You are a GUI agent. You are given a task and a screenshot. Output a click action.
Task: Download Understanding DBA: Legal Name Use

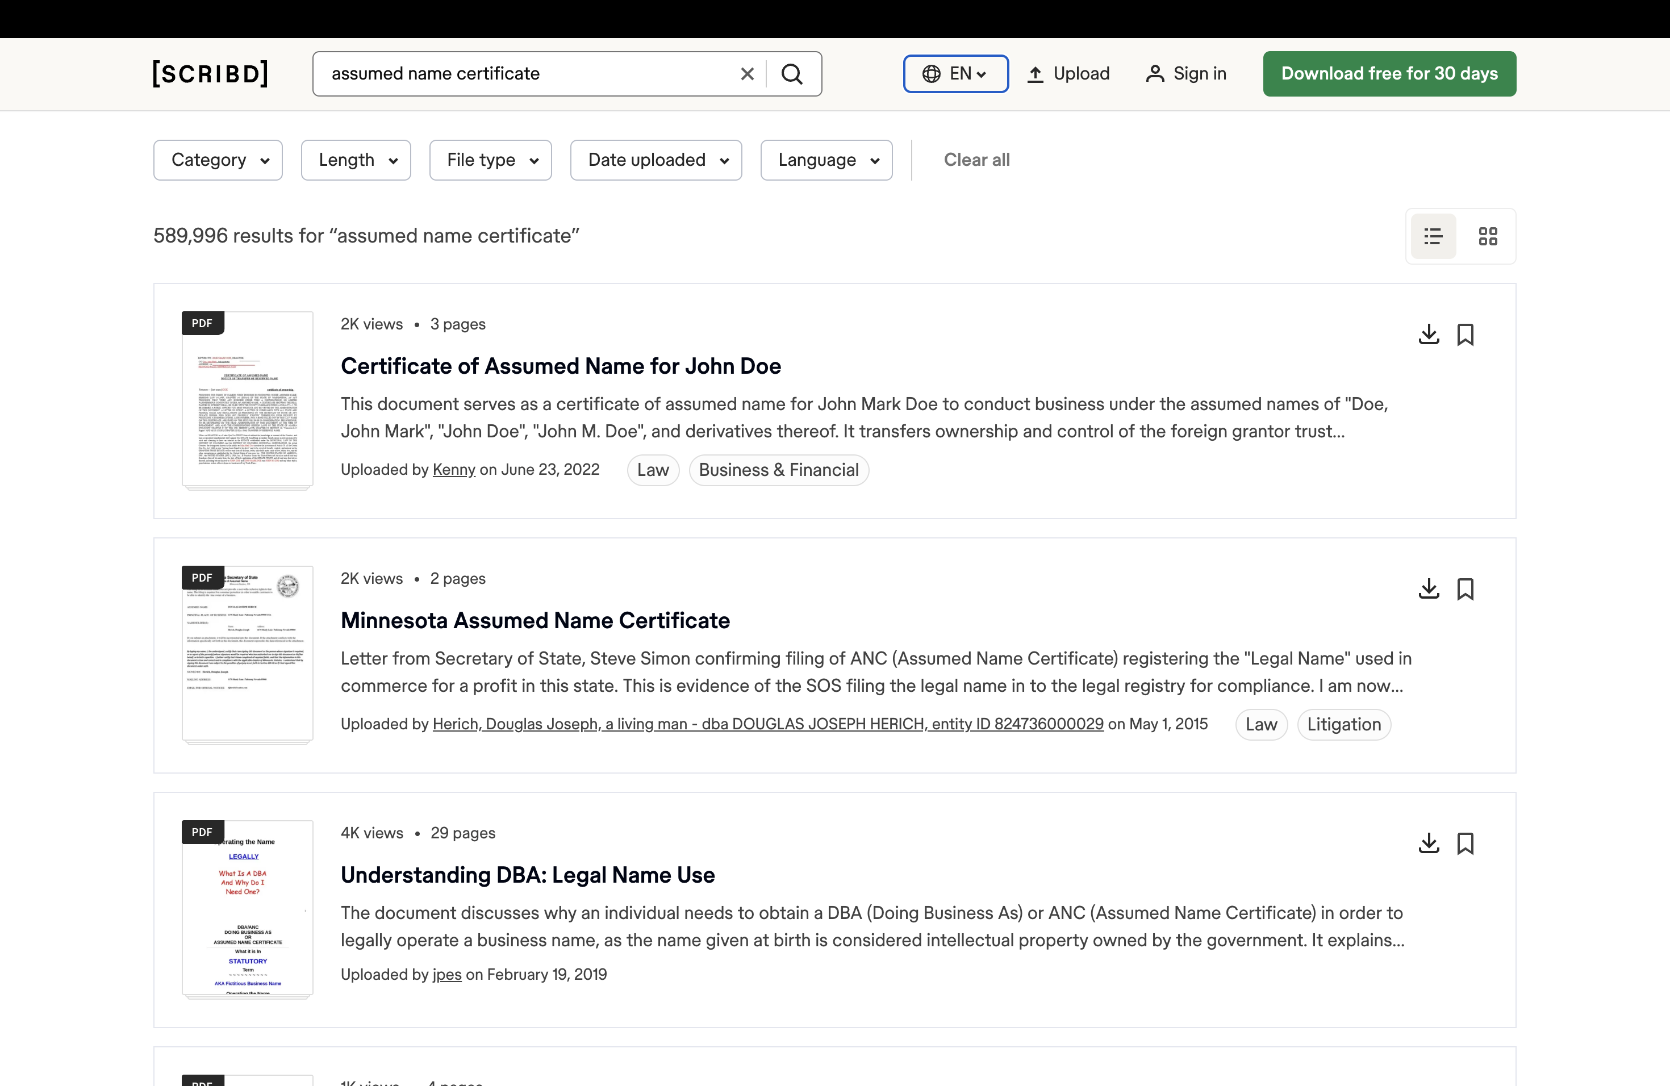(x=1429, y=843)
